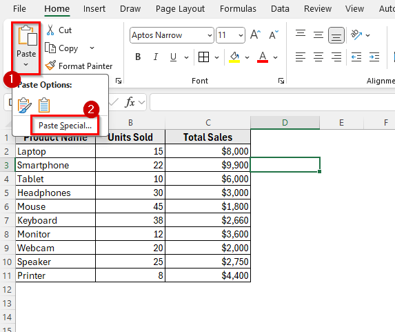Click the Cut scissors icon

[x=50, y=30]
